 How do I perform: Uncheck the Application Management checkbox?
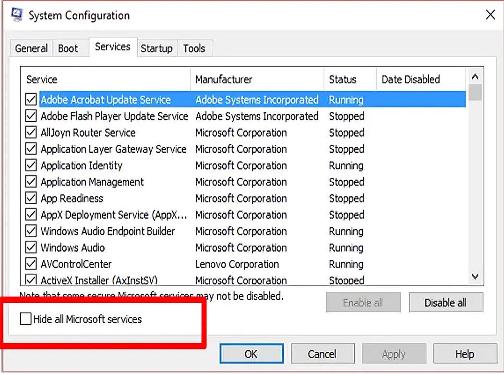coord(31,181)
